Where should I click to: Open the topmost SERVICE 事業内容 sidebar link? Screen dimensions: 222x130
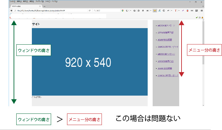tap(166, 33)
